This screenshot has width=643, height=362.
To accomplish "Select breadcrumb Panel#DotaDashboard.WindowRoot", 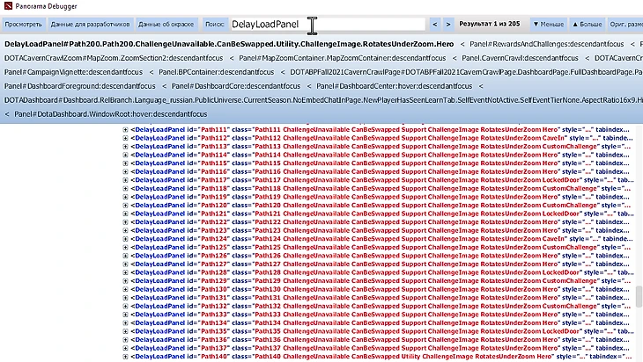I will [x=111, y=114].
